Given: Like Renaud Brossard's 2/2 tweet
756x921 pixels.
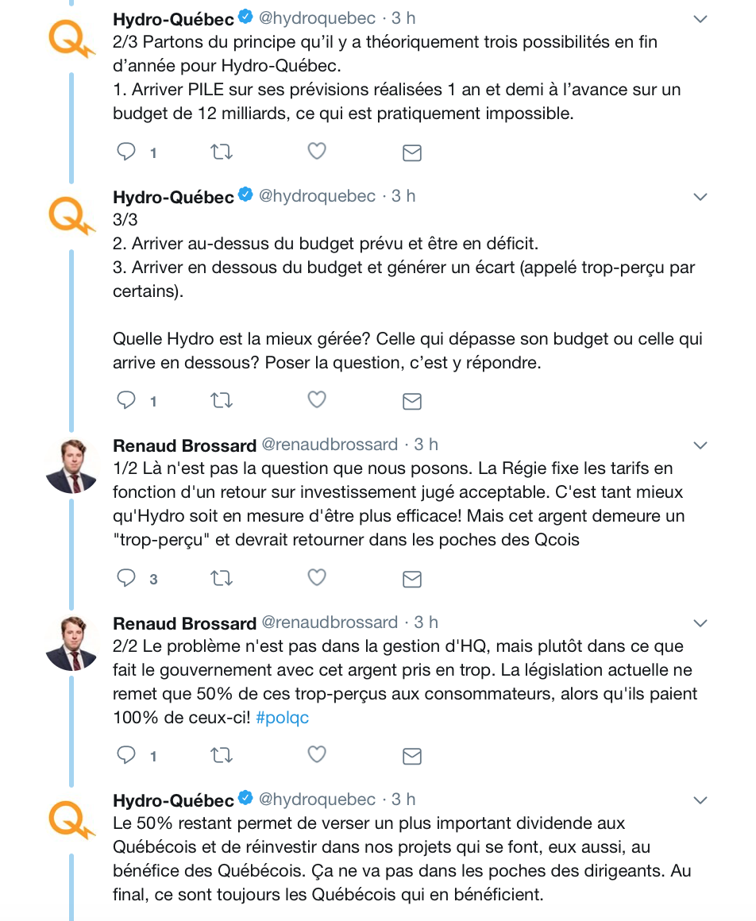Looking at the screenshot, I should [317, 754].
